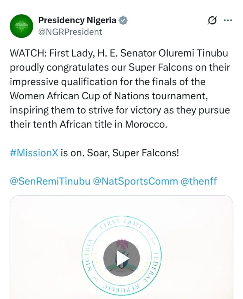Image resolution: width=243 pixels, height=299 pixels.
Task: Click the "tenth African title in Morocco" line
Action: pyautogui.click(x=88, y=124)
